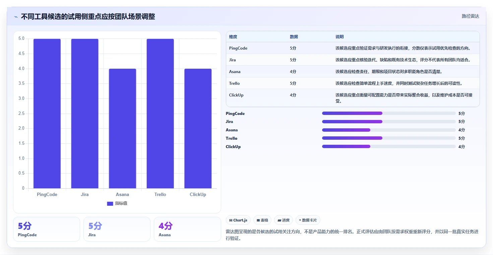The image size is (493, 255).
Task: Click the 2.5 tick on the y-axis
Action: [x=21, y=113]
